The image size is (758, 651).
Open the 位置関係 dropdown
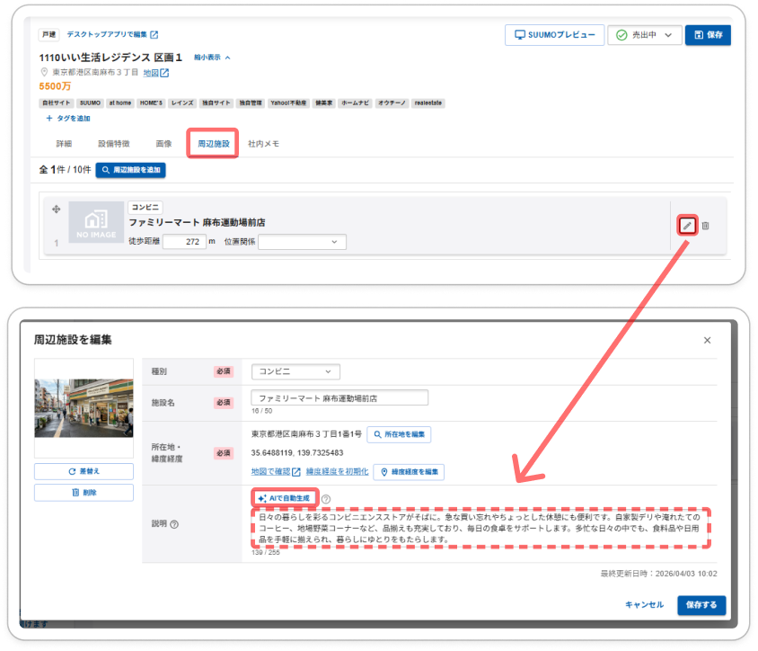[302, 242]
